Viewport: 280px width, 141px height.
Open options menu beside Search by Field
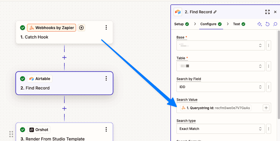coord(269,87)
